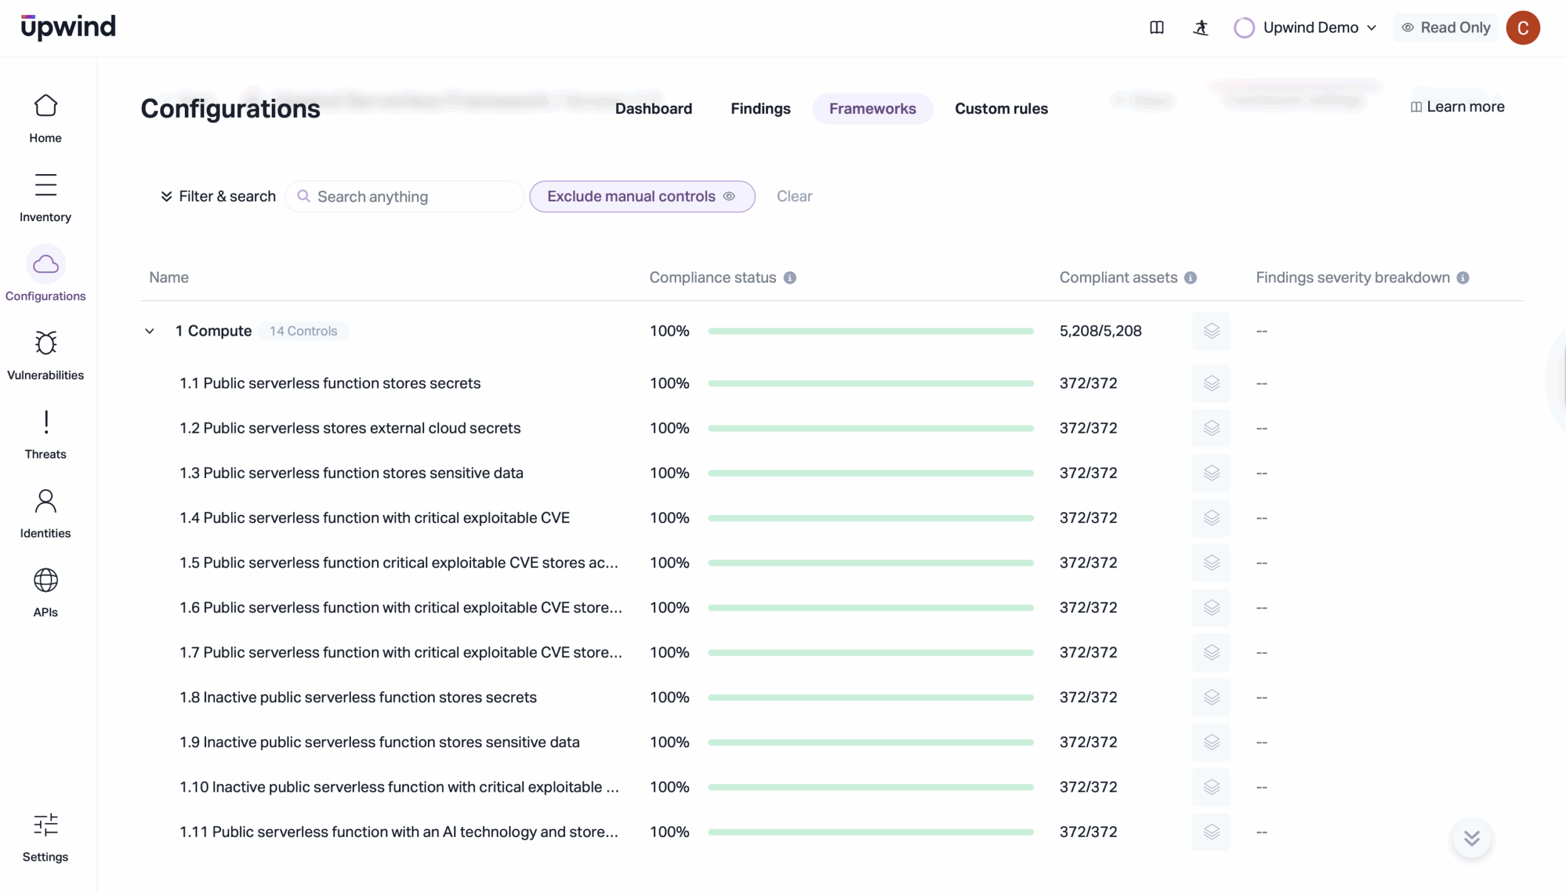Click layers icon for control 1.11

1211,832
